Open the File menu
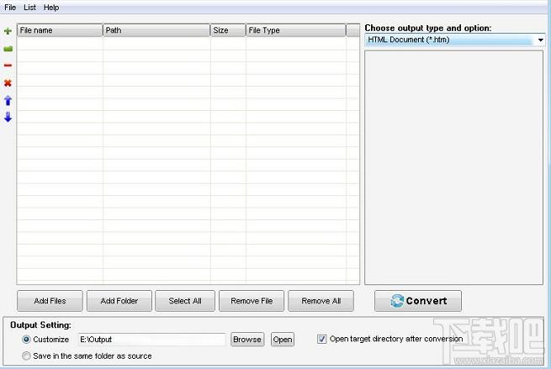This screenshot has height=369, width=551. point(10,8)
